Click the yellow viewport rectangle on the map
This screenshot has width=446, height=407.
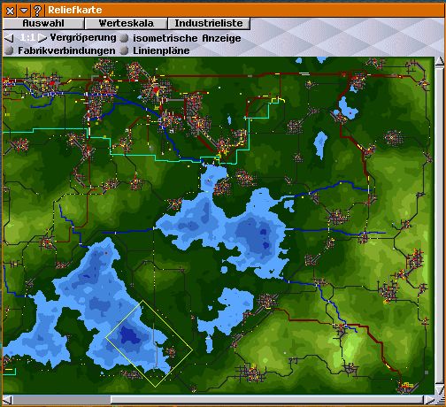pos(149,343)
